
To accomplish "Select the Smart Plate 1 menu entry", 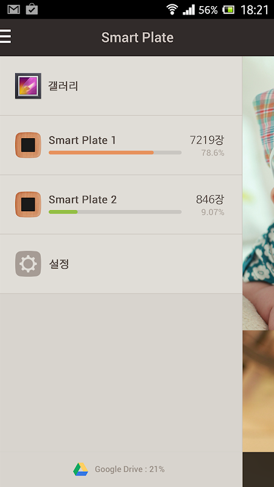I will pos(121,145).
